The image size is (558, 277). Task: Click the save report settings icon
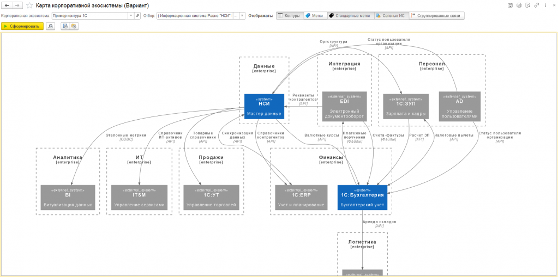pyautogui.click(x=65, y=26)
